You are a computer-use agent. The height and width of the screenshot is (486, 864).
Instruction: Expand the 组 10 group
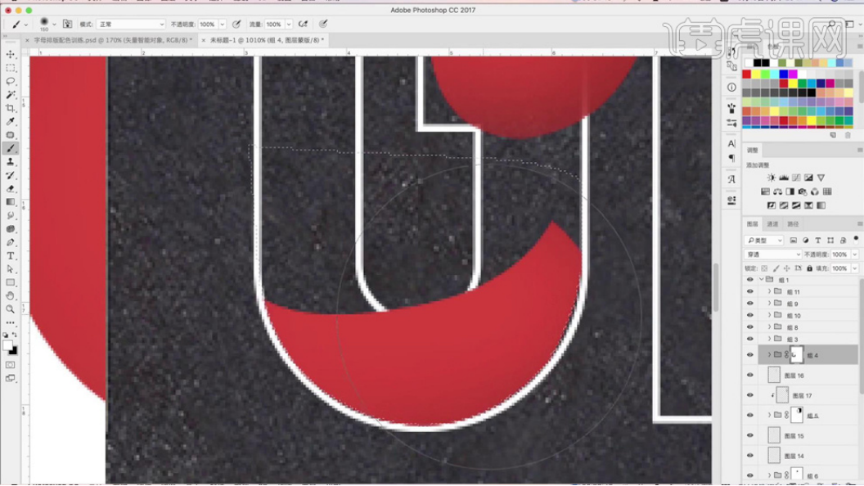coord(769,315)
